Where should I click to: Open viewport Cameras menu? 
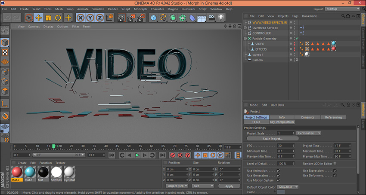34,27
